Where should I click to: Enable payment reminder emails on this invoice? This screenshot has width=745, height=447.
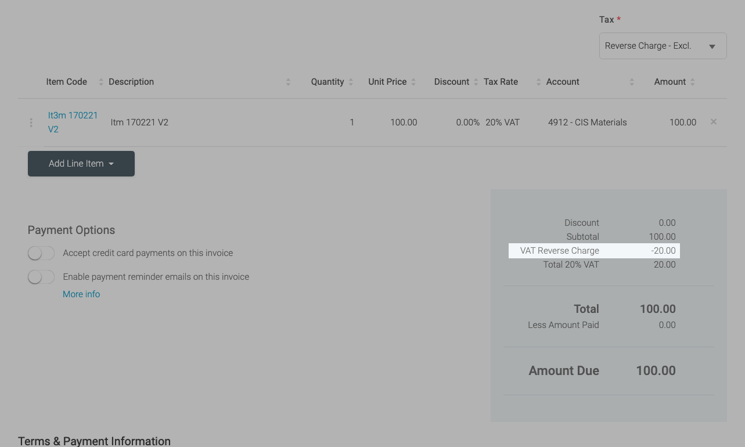(41, 277)
